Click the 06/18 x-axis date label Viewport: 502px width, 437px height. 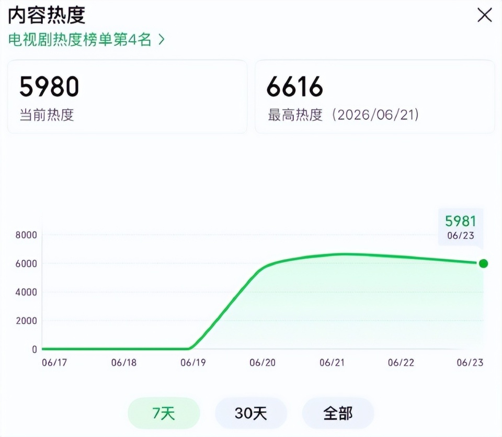124,362
